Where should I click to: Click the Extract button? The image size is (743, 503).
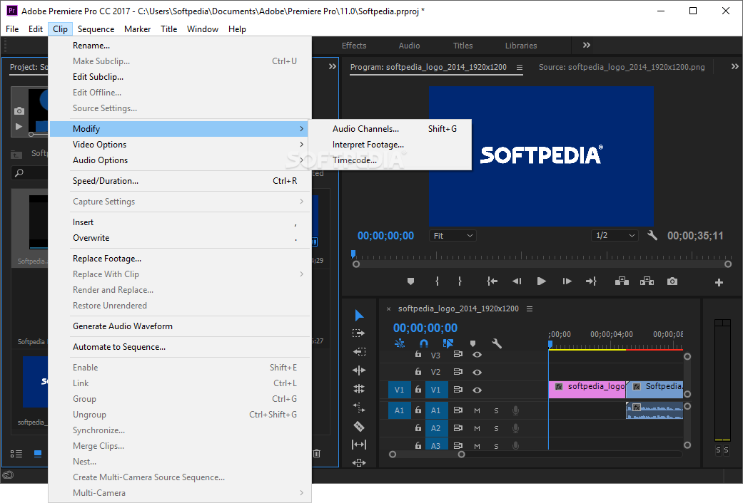pos(647,281)
